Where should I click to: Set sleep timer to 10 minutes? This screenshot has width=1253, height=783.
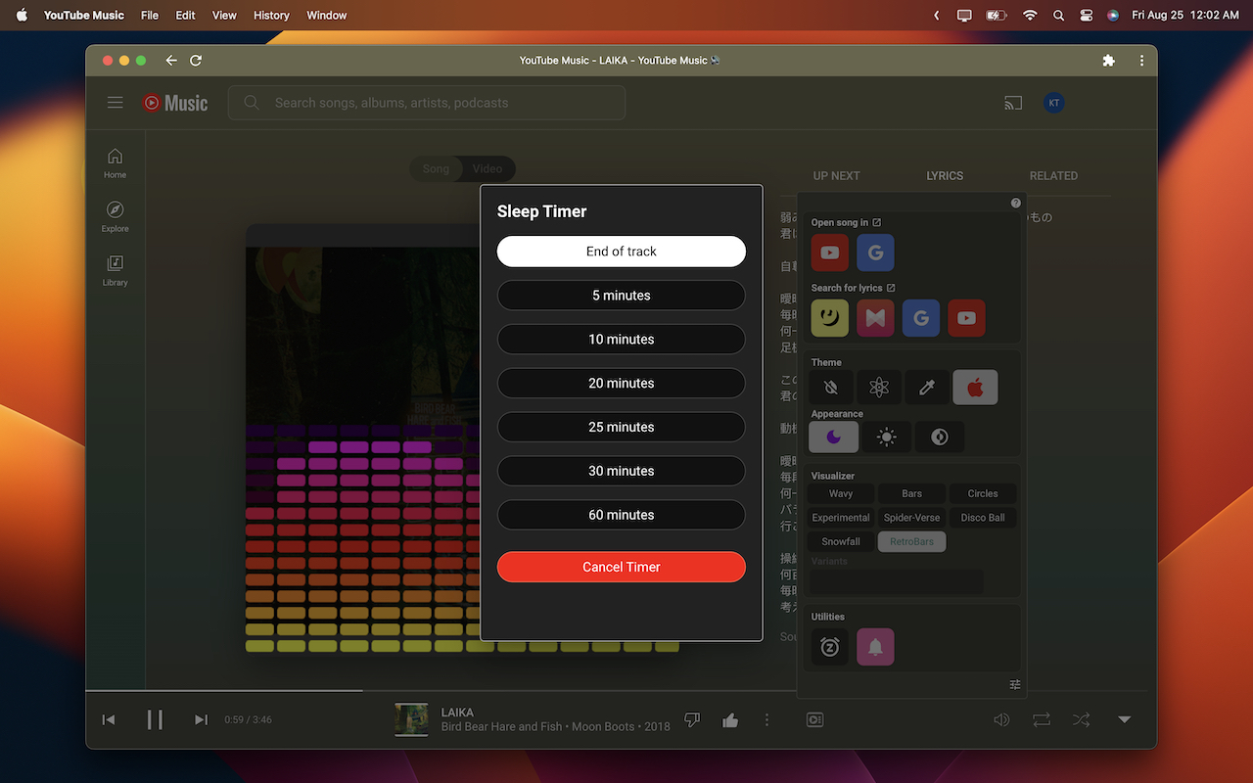pos(622,340)
